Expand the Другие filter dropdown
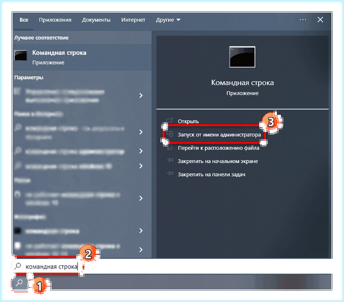The height and width of the screenshot is (302, 344). 168,20
